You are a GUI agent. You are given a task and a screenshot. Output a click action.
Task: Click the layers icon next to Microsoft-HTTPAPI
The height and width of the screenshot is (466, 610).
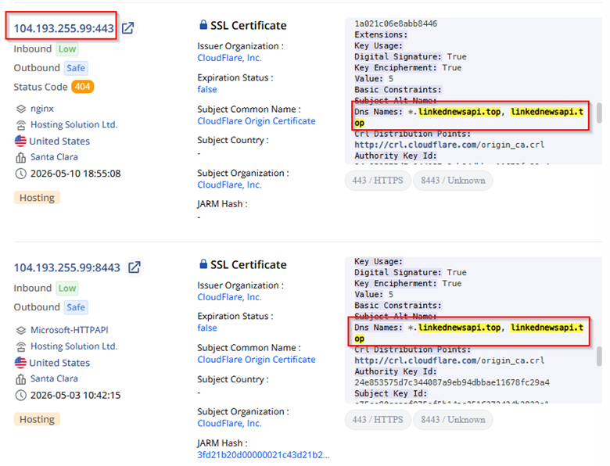click(20, 330)
